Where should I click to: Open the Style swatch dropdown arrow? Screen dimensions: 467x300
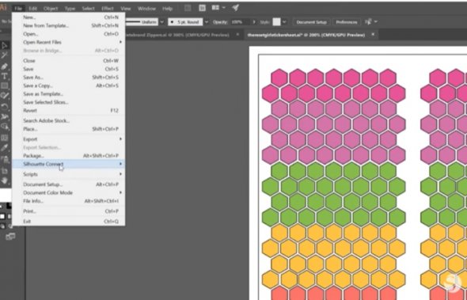[284, 21]
